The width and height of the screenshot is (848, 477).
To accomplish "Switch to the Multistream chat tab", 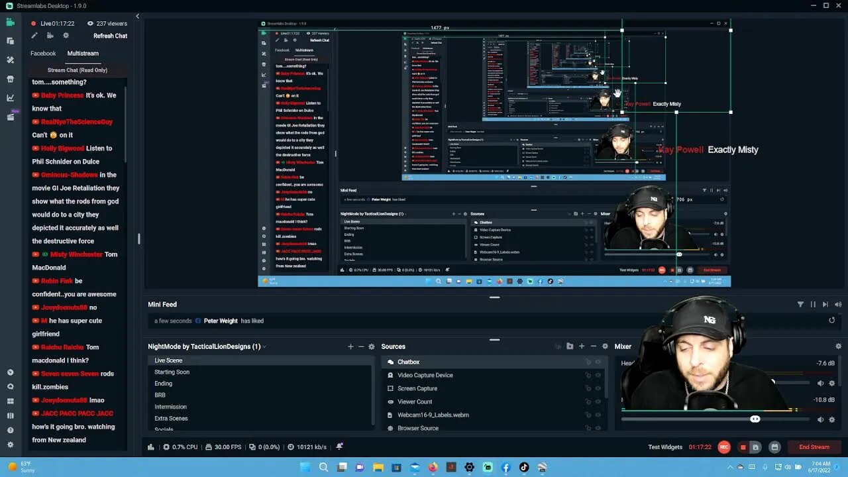I will (83, 53).
